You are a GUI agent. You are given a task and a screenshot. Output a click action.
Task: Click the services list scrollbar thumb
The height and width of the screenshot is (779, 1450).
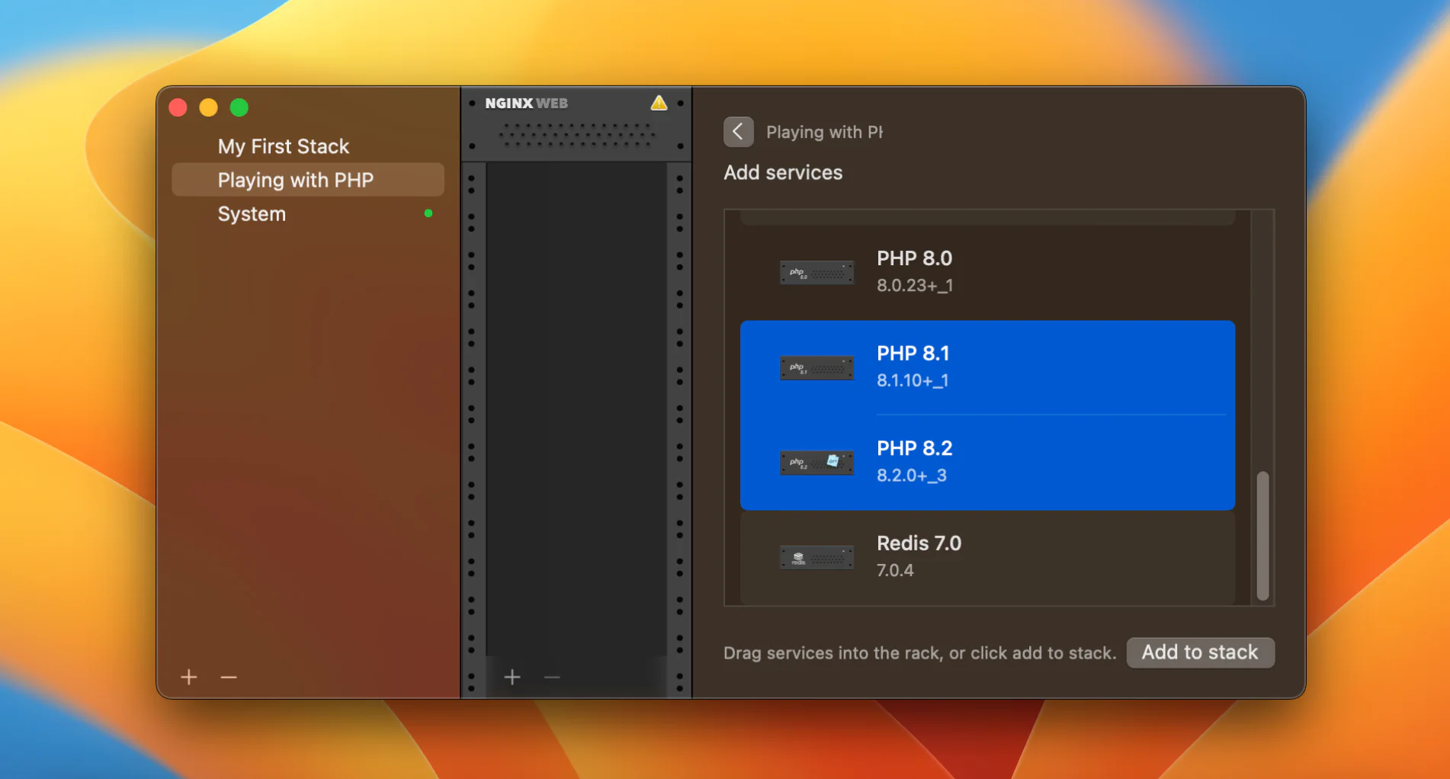tap(1262, 535)
